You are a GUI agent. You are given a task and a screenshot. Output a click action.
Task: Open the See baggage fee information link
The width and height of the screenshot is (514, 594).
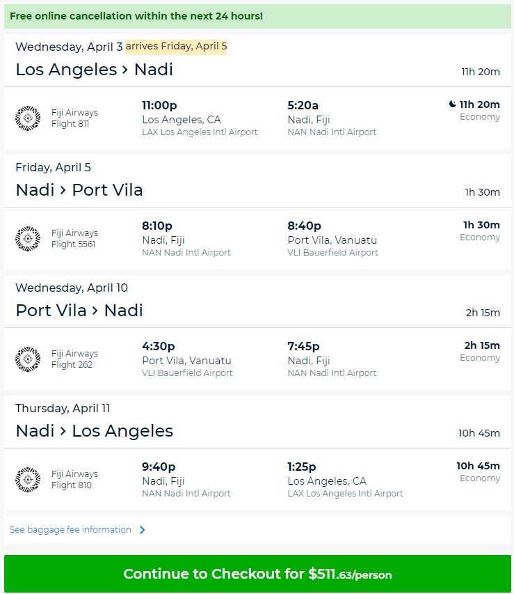(x=70, y=530)
